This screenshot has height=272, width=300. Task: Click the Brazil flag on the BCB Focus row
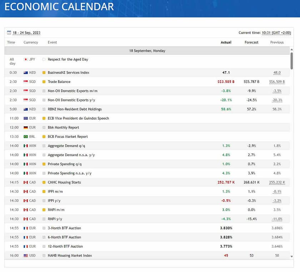coord(26,137)
